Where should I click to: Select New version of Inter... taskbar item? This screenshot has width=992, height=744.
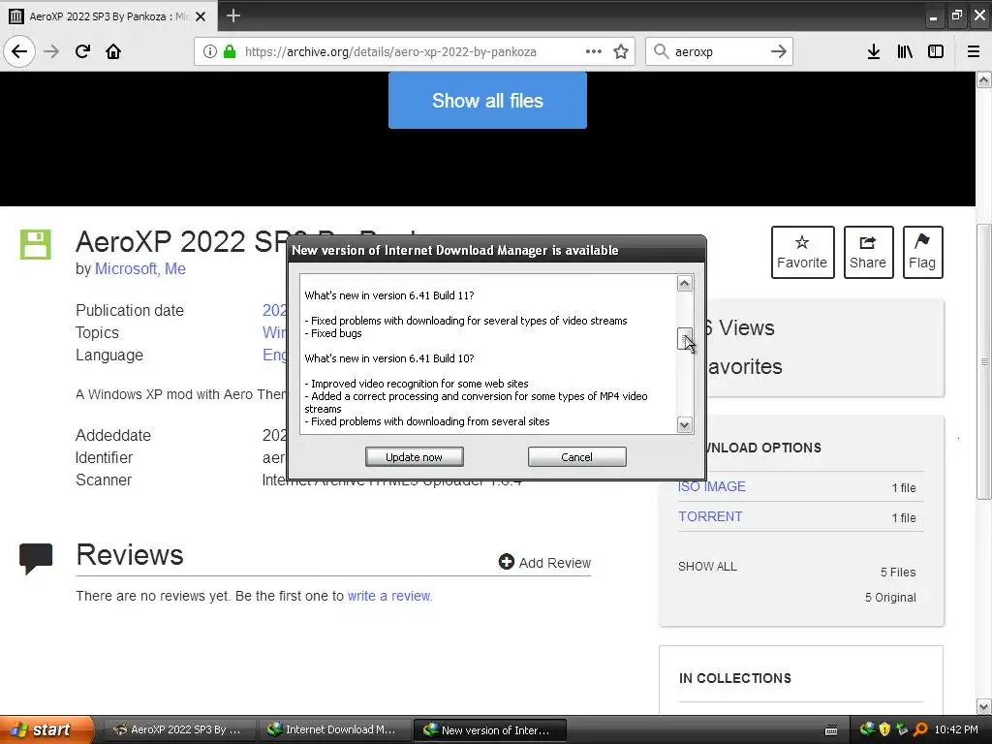point(489,730)
